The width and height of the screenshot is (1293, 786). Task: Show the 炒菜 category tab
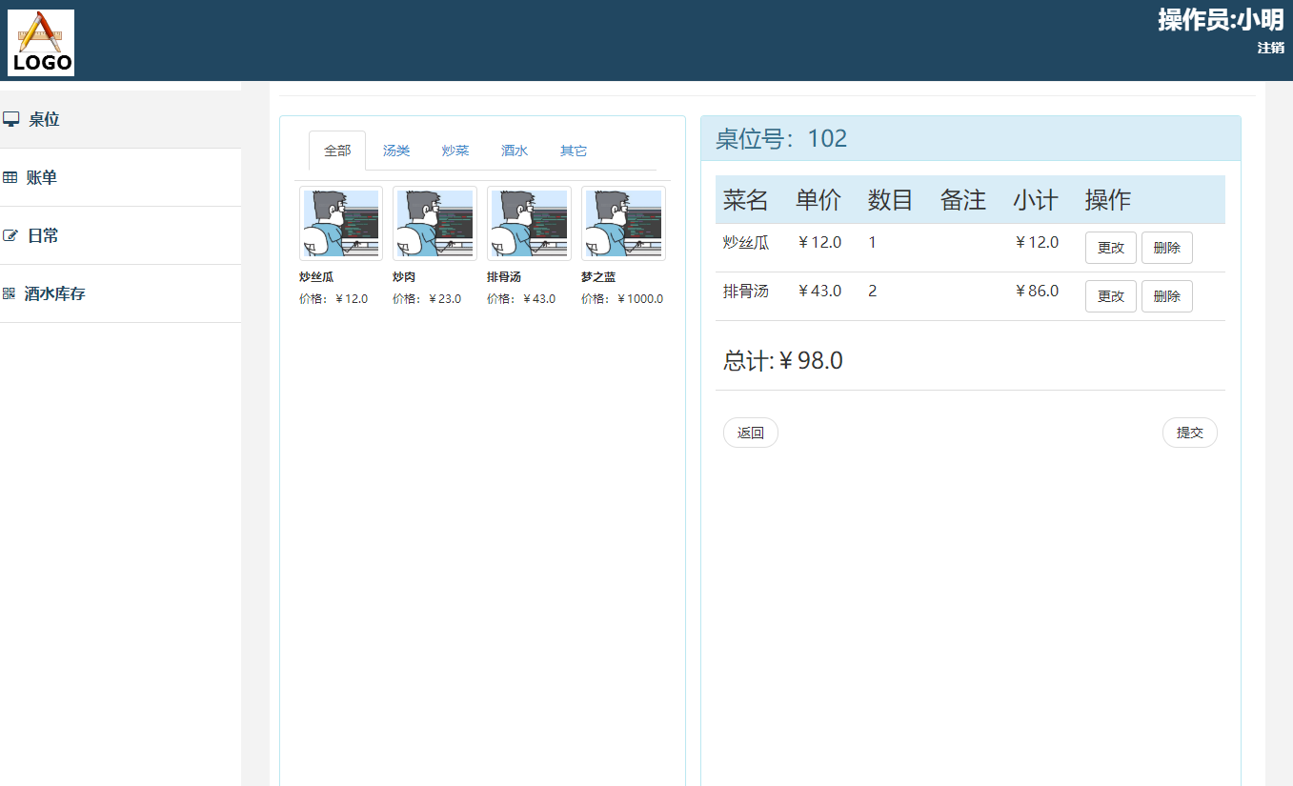click(x=455, y=151)
